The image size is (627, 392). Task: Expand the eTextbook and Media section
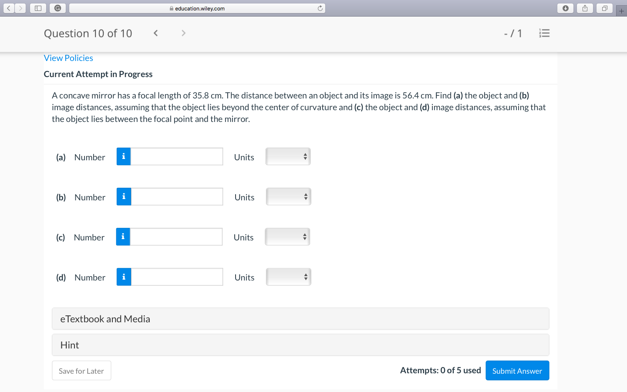[x=300, y=319]
